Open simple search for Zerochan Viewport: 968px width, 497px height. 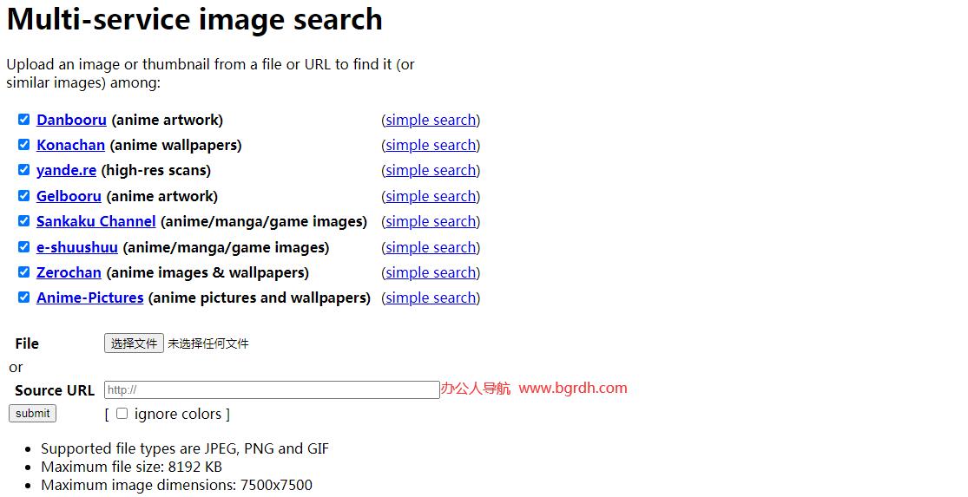coord(431,272)
